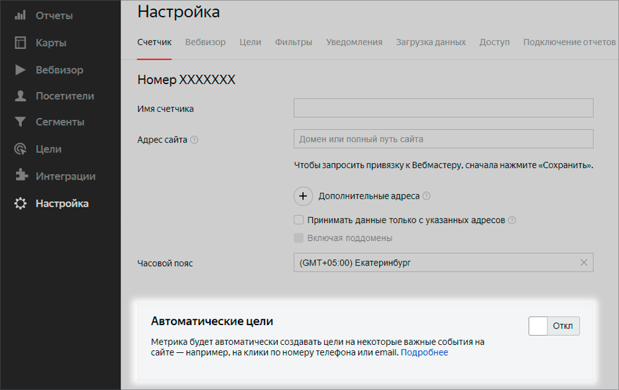Open Maps via its sidebar icon
Screen dimensions: 619x390
tap(21, 43)
